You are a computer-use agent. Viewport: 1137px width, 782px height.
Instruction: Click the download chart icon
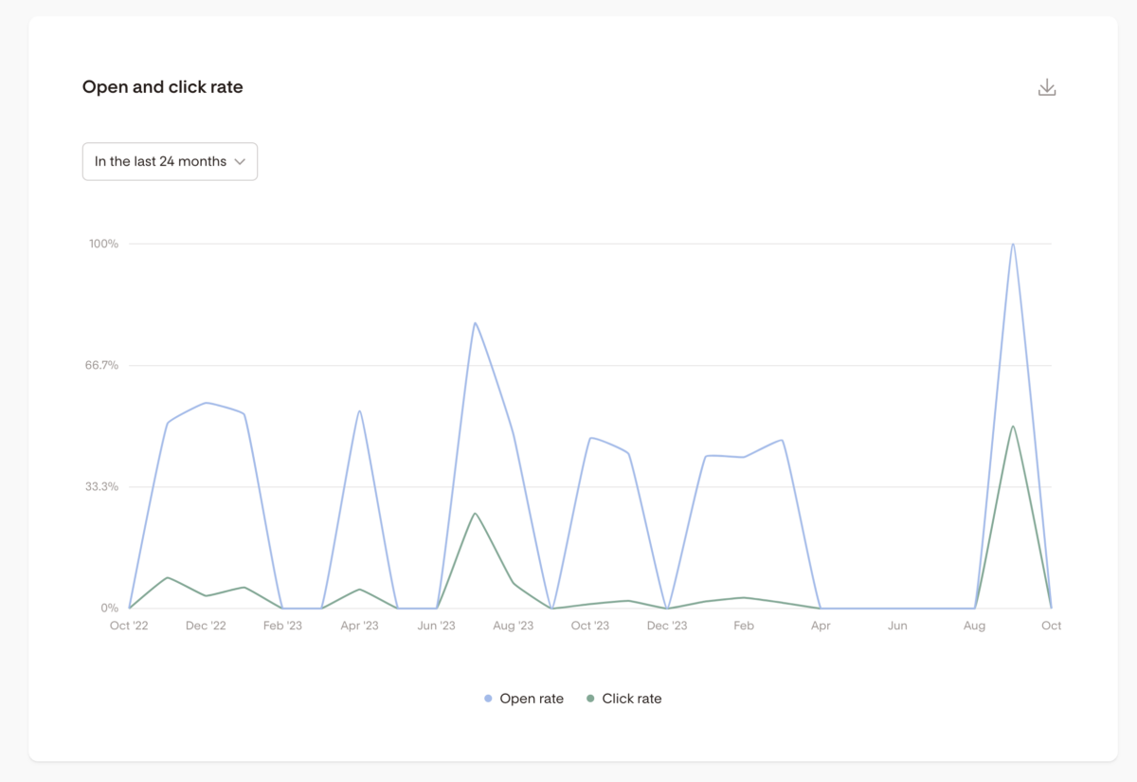pos(1047,88)
